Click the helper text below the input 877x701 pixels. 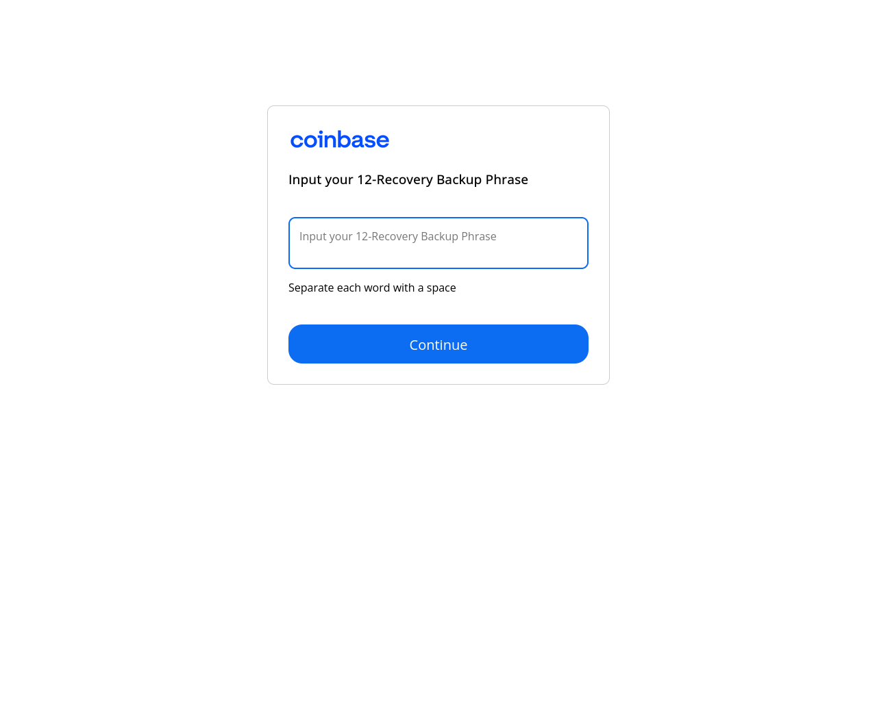tap(372, 288)
